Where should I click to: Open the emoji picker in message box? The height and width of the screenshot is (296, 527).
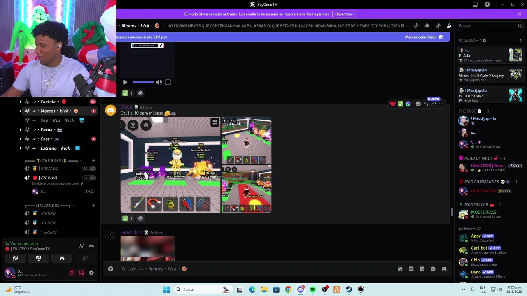(x=433, y=269)
